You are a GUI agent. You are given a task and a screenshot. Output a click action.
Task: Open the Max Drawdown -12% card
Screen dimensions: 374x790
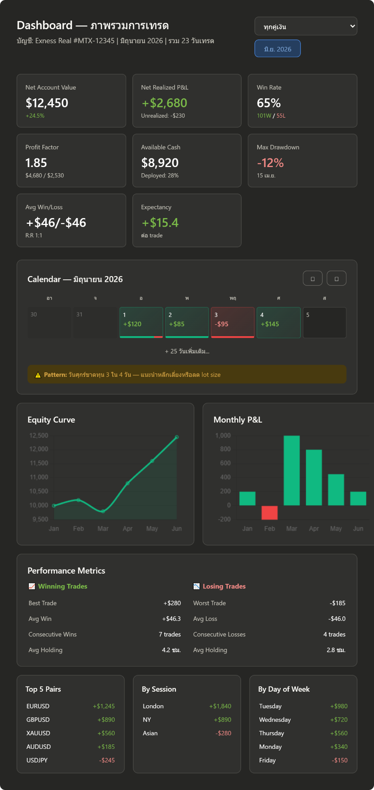click(302, 160)
